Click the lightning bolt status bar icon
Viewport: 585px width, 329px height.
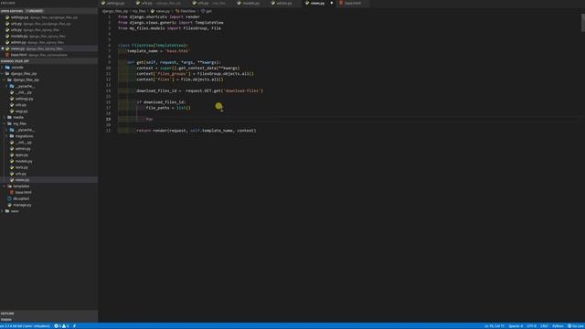[74, 326]
